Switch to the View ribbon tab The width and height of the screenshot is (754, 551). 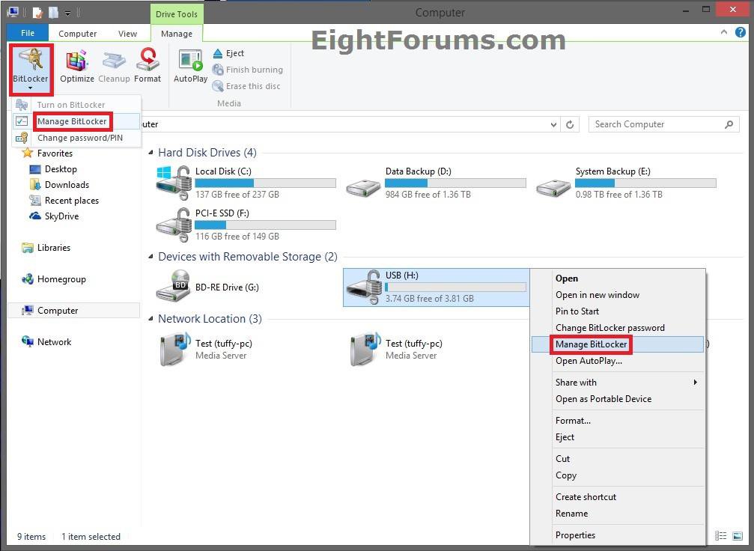pyautogui.click(x=127, y=33)
